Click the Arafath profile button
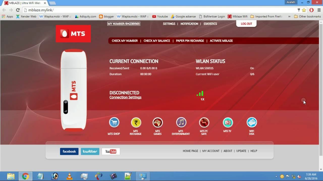The image size is (323, 181). pyautogui.click(x=291, y=2)
